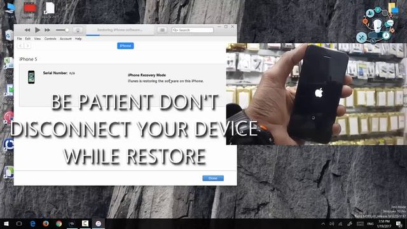Viewport: 407px width, 229px height.
Task: Adjust the iTunes volume slider
Action: click(62, 30)
